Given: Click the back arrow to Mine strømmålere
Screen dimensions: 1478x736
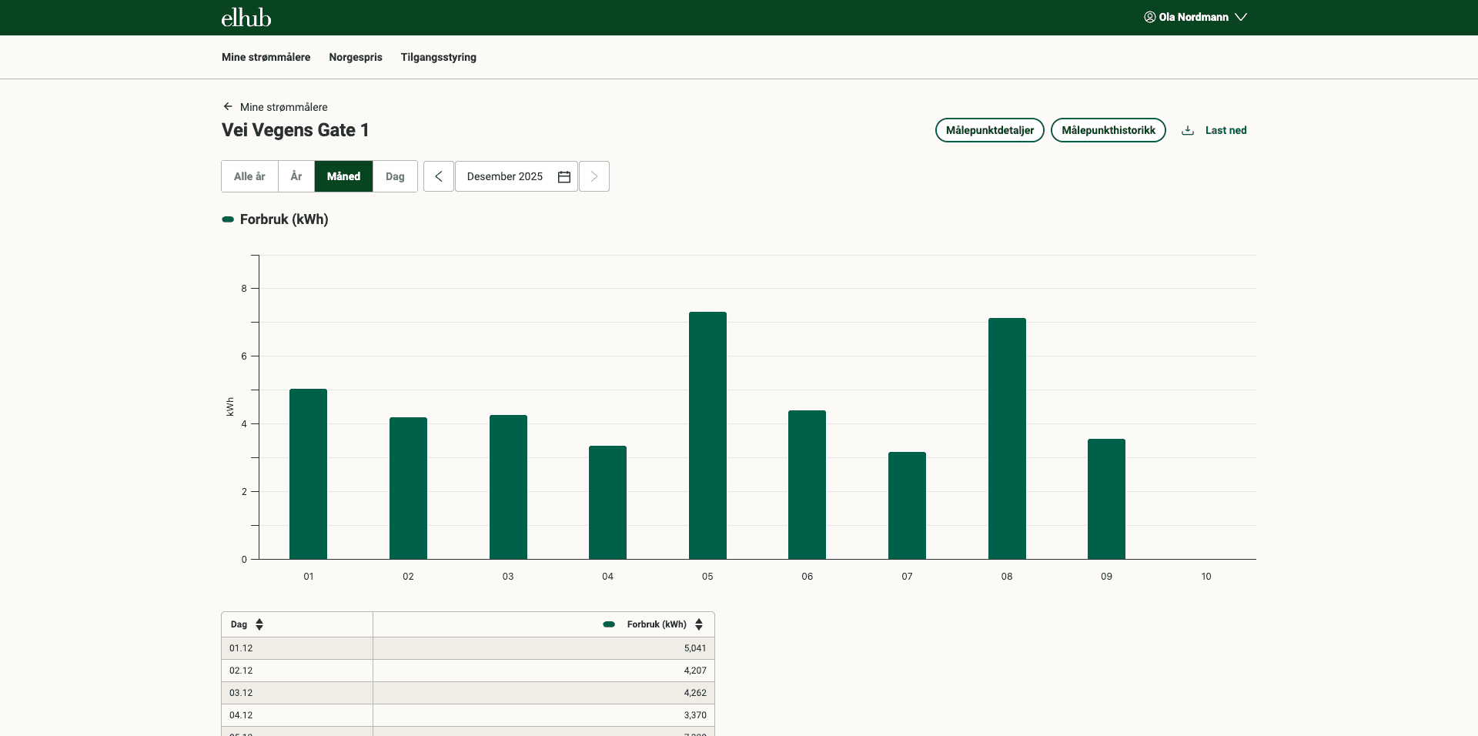Looking at the screenshot, I should [228, 106].
